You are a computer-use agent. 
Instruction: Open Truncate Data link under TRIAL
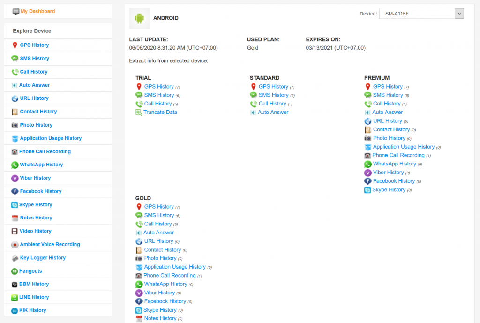click(160, 113)
